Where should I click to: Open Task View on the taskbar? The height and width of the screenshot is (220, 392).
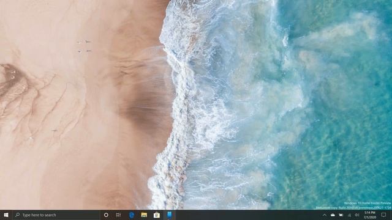click(118, 215)
